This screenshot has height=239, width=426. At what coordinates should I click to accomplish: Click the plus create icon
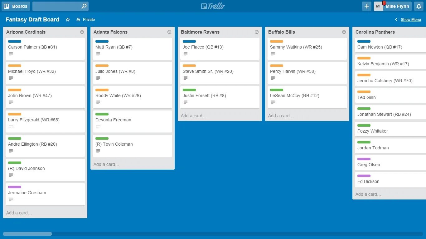(367, 6)
